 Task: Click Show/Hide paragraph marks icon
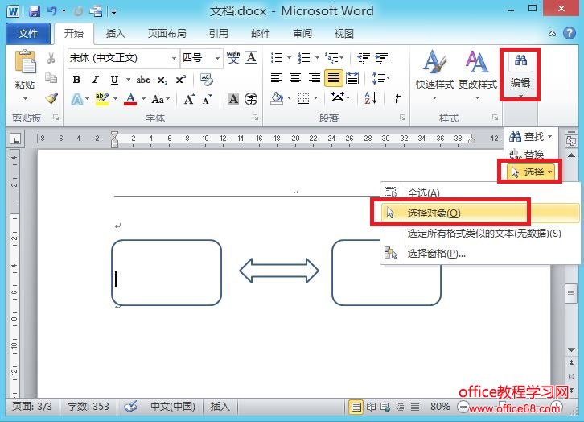397,98
